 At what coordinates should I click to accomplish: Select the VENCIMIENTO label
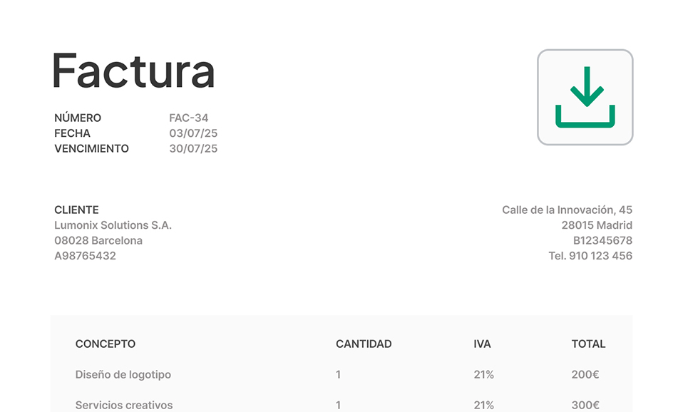click(91, 148)
